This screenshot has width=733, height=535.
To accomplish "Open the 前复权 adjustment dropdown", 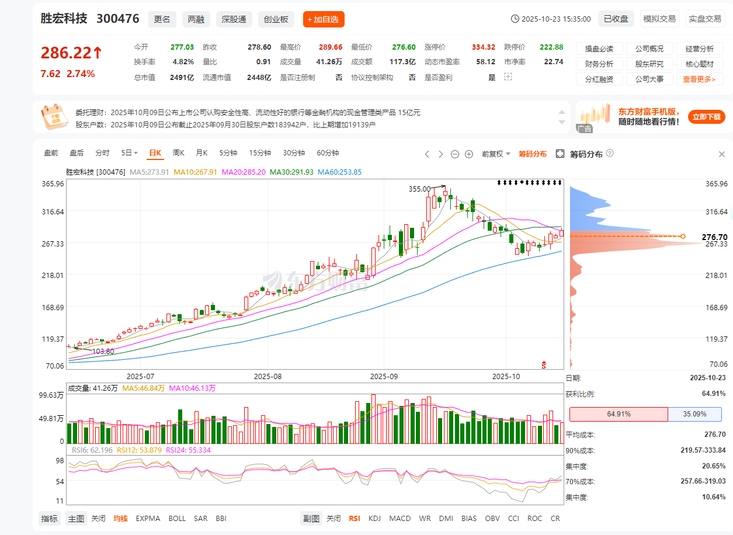I will [x=496, y=154].
